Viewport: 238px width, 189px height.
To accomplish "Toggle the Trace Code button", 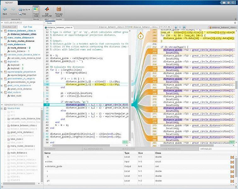I will (x=36, y=12).
